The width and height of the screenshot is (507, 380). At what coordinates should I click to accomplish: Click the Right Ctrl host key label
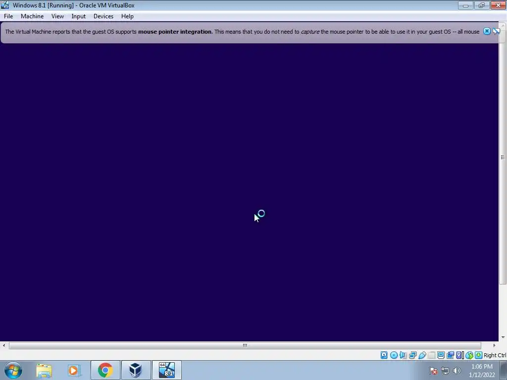coord(495,355)
